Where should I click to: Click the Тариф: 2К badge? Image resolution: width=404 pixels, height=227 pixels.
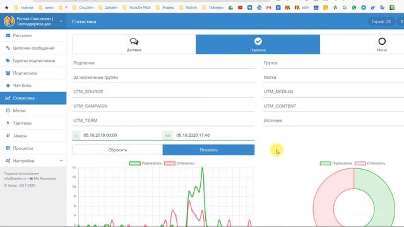[381, 21]
